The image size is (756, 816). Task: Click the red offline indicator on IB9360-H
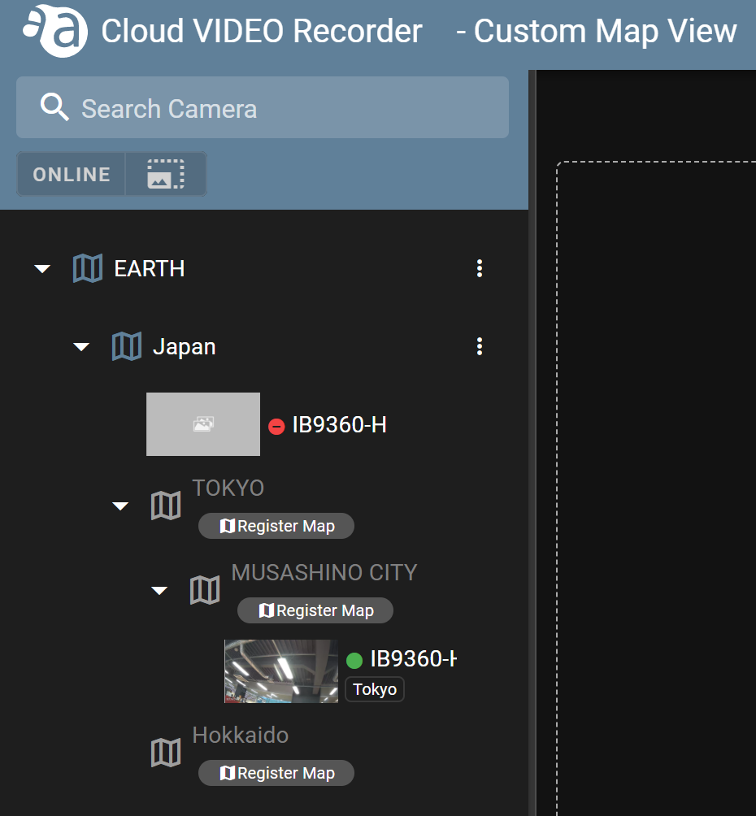[276, 424]
